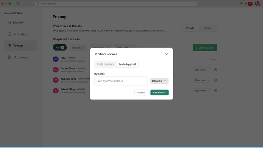
Task: Click the red 15 notification badge
Action: pyautogui.click(x=250, y=4)
